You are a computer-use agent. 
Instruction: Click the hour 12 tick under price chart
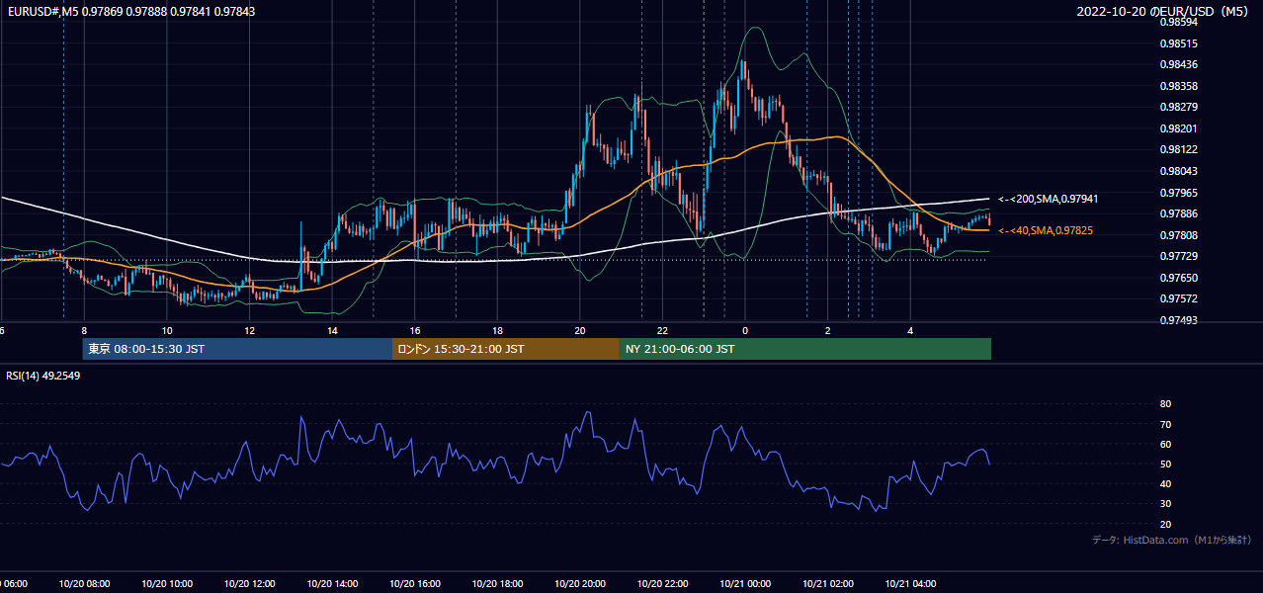pos(249,330)
